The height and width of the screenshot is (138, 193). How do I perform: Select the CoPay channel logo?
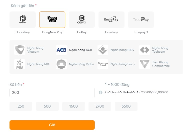[82, 20]
